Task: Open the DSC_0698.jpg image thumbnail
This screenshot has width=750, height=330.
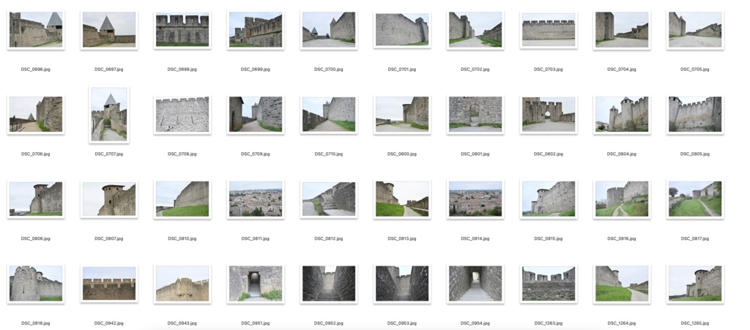Action: [182, 29]
